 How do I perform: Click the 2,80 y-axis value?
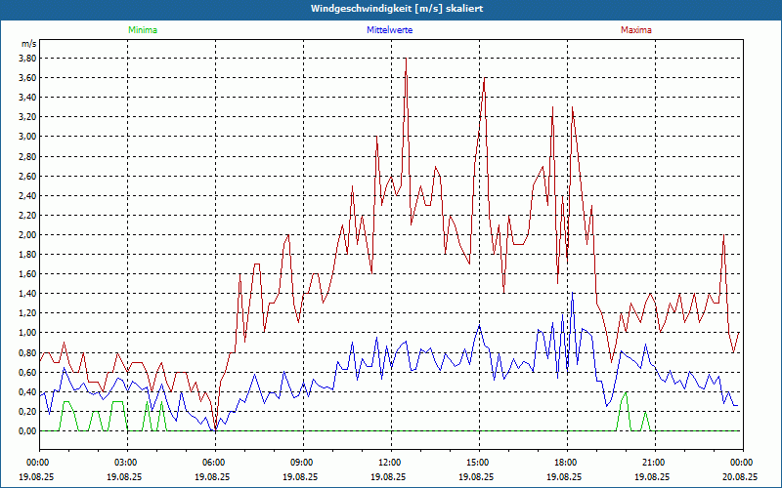[x=27, y=156]
